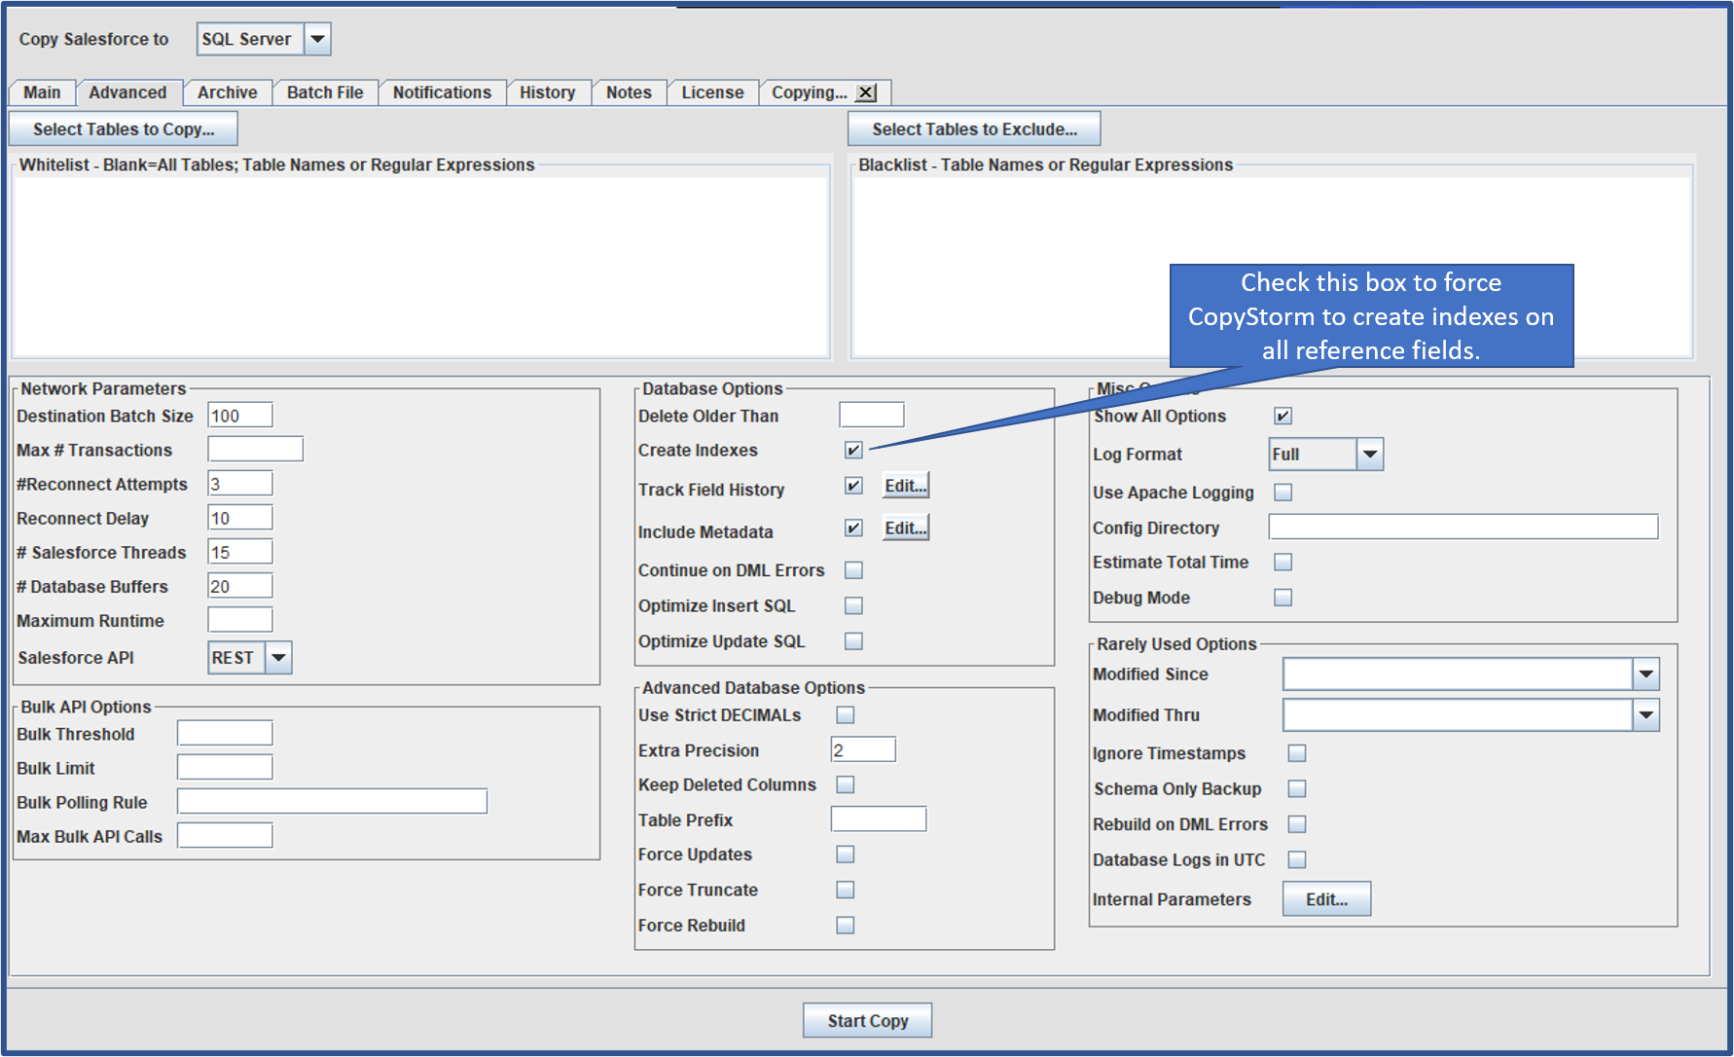Expand the Modified Since dropdown
Image resolution: width=1734 pixels, height=1057 pixels.
pyautogui.click(x=1645, y=674)
